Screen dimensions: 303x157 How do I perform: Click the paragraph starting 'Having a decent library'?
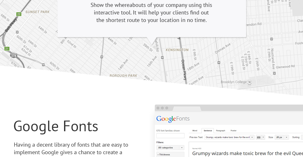71,148
